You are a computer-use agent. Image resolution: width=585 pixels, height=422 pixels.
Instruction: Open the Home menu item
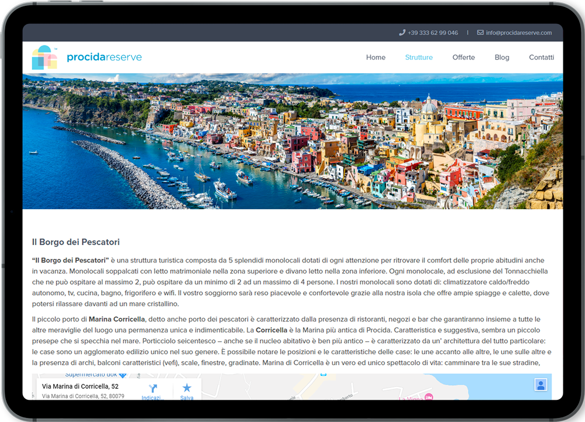point(376,57)
